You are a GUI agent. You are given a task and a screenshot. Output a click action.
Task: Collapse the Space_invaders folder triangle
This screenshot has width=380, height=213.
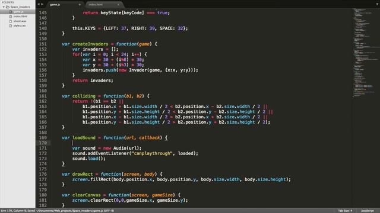[x=4, y=7]
